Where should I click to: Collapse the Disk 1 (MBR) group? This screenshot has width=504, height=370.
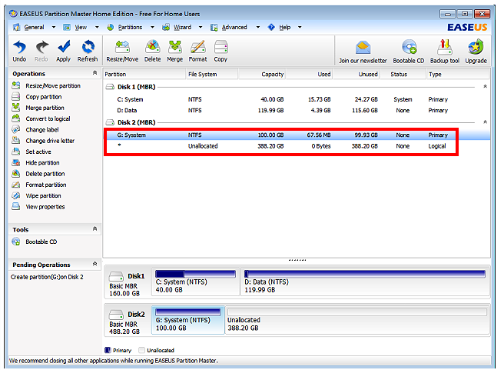485,87
